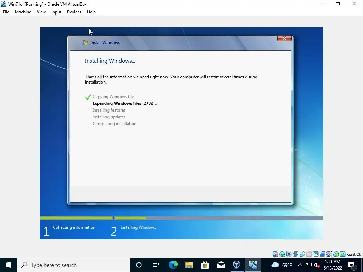Click 'Installing Windows' stage label
Screen dimensions: 363x272
138,227
